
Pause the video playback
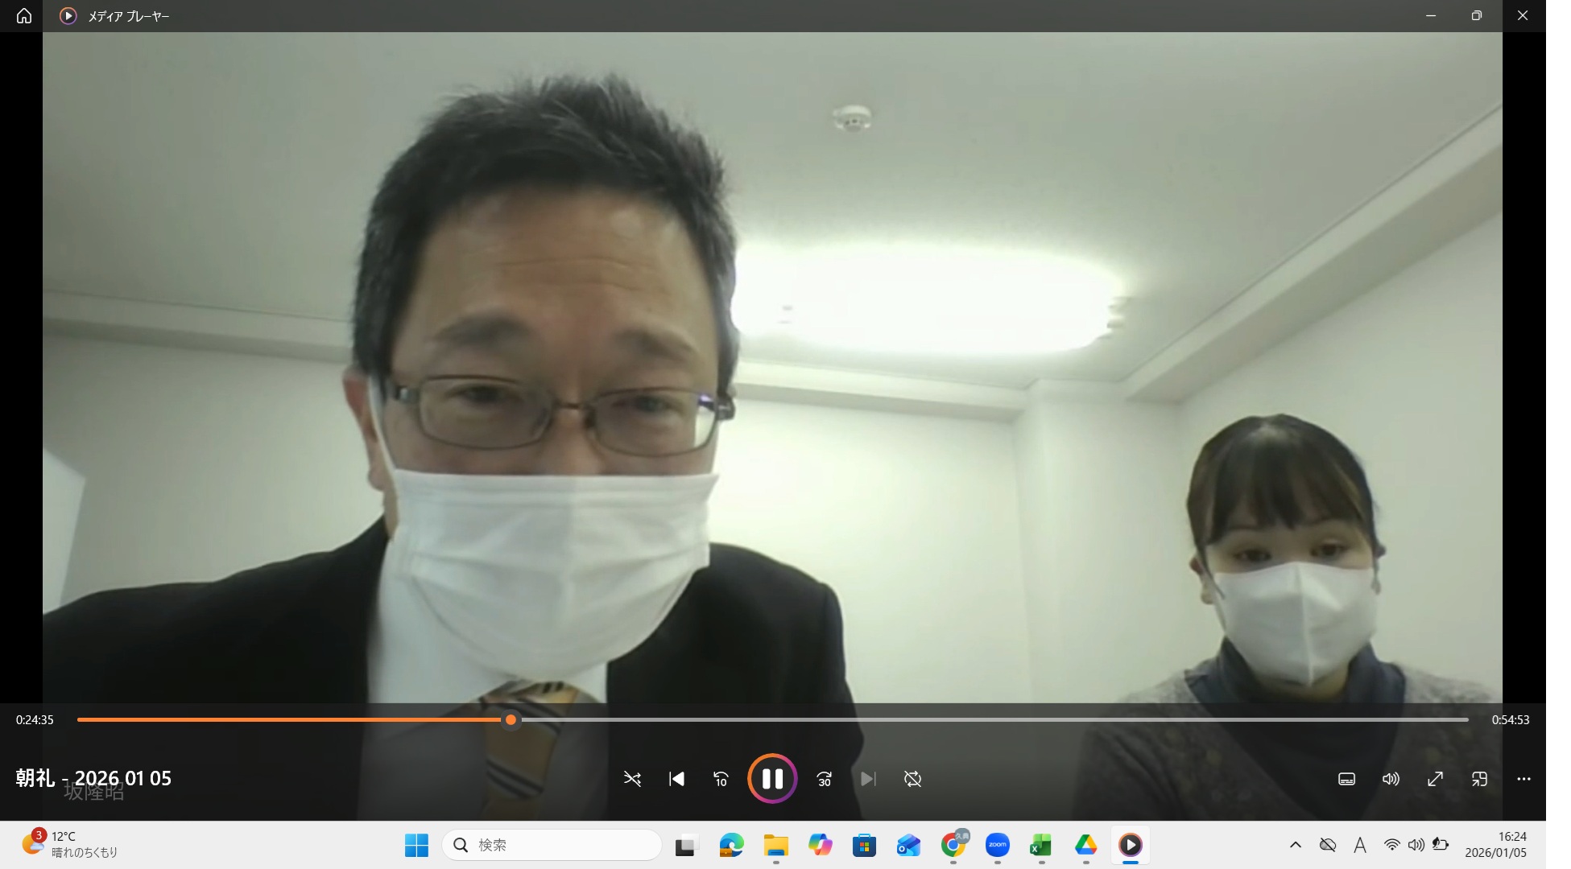[771, 778]
